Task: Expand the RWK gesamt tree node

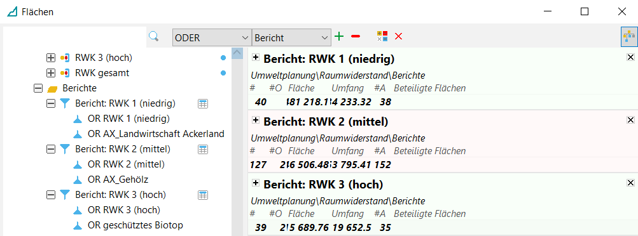Action: point(51,74)
